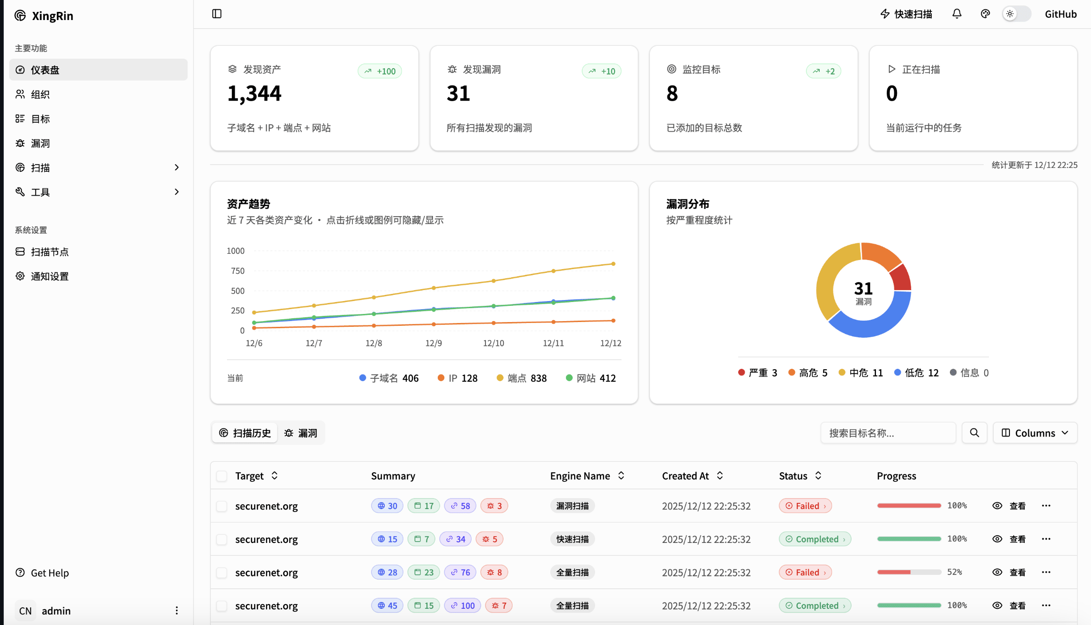This screenshot has width=1091, height=625.
Task: Click the XingRin logo icon
Action: [x=20, y=15]
